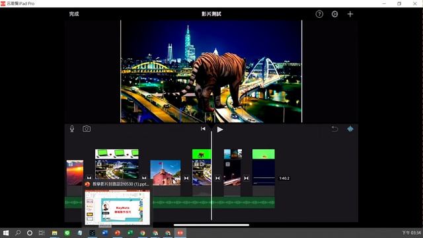Open Cortana circle icon

point(30,233)
